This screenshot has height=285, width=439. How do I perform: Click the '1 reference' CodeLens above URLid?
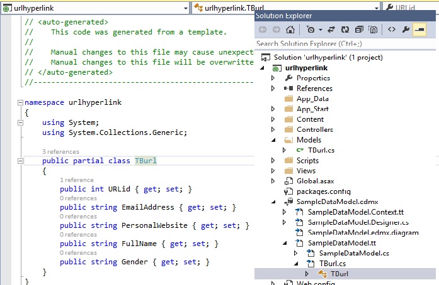point(77,180)
